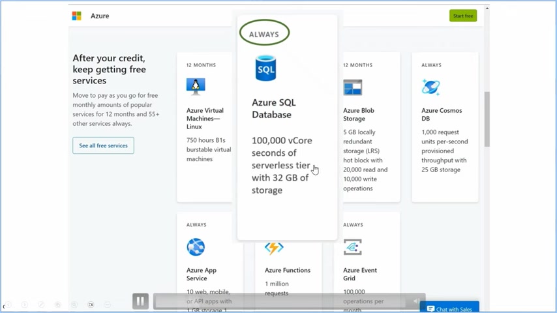Click See all free services button

pos(103,145)
